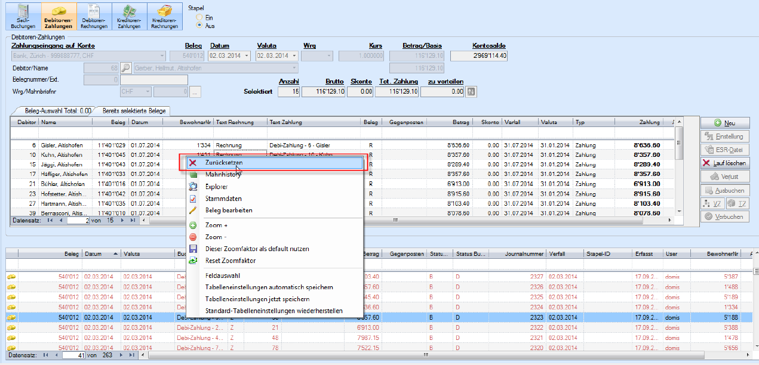Open the Valuta date dropdown
759x365 pixels.
294,56
